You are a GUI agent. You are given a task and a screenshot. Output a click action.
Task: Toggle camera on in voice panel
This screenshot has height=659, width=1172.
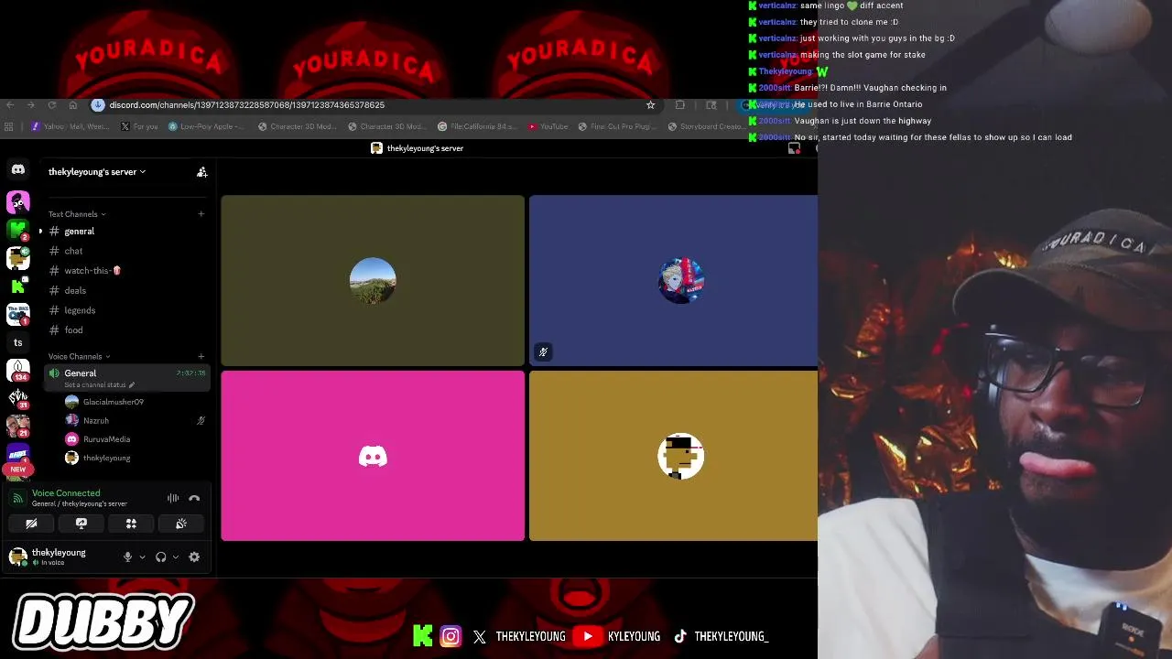pyautogui.click(x=31, y=524)
